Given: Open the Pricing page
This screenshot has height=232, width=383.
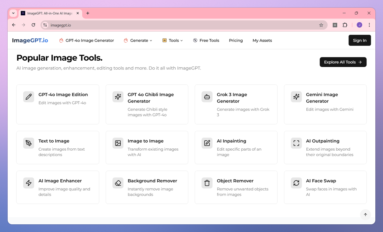Looking at the screenshot, I should 236,41.
